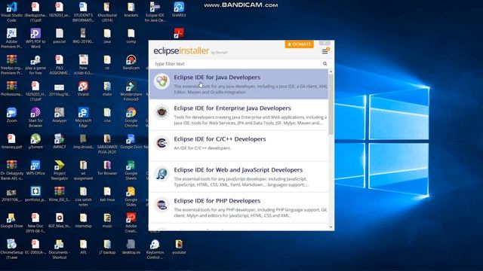The height and width of the screenshot is (271, 483).
Task: Select the Documents - Shortcut icon
Action: [60, 249]
